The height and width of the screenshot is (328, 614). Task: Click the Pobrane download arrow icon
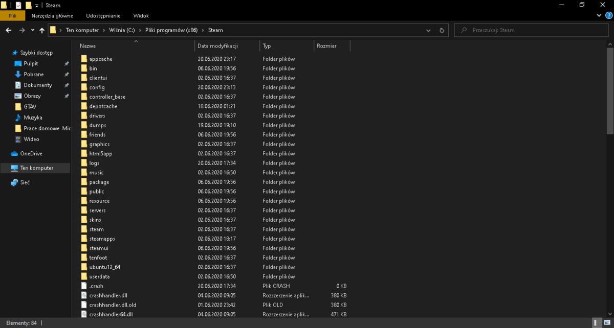(x=18, y=74)
